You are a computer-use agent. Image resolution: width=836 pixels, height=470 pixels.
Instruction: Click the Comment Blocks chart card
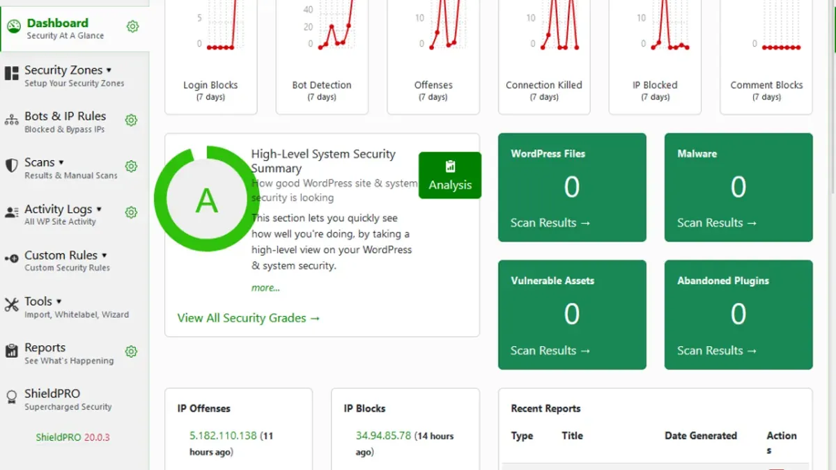766,57
